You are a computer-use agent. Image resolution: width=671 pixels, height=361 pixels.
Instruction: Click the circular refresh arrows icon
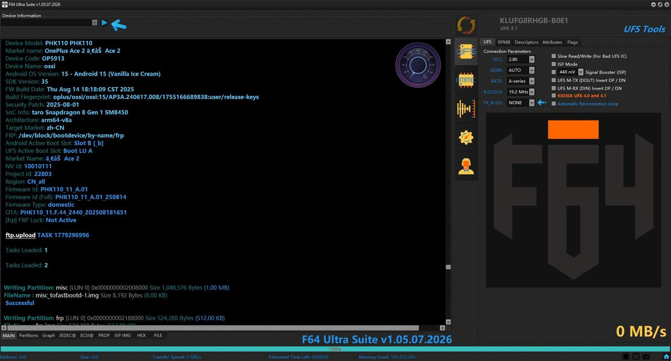(466, 25)
